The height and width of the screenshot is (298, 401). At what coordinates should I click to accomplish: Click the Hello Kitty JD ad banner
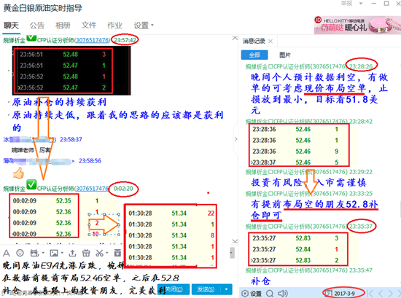[357, 25]
